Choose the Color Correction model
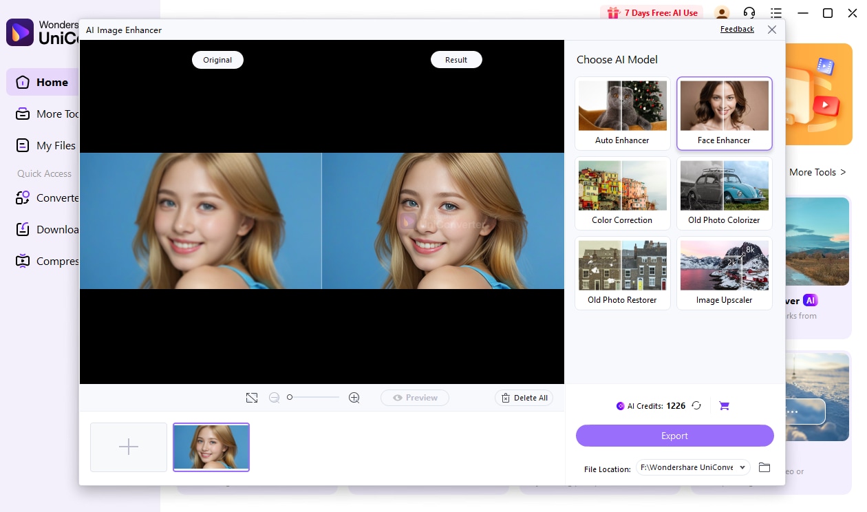Image resolution: width=867 pixels, height=512 pixels. pyautogui.click(x=622, y=193)
